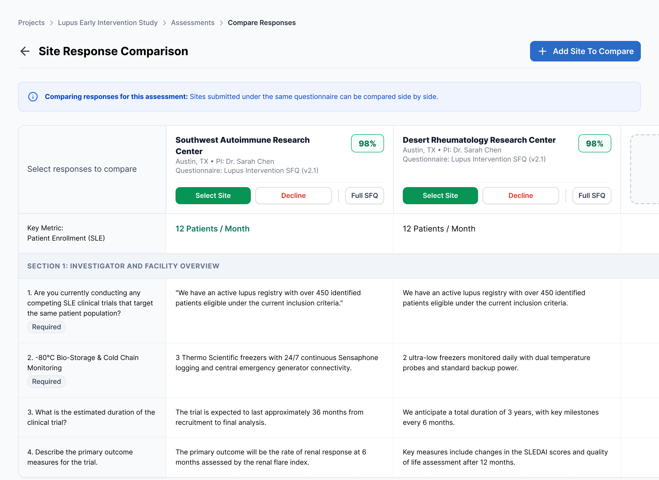Click 'total duration of 3 years' response

tap(500, 417)
